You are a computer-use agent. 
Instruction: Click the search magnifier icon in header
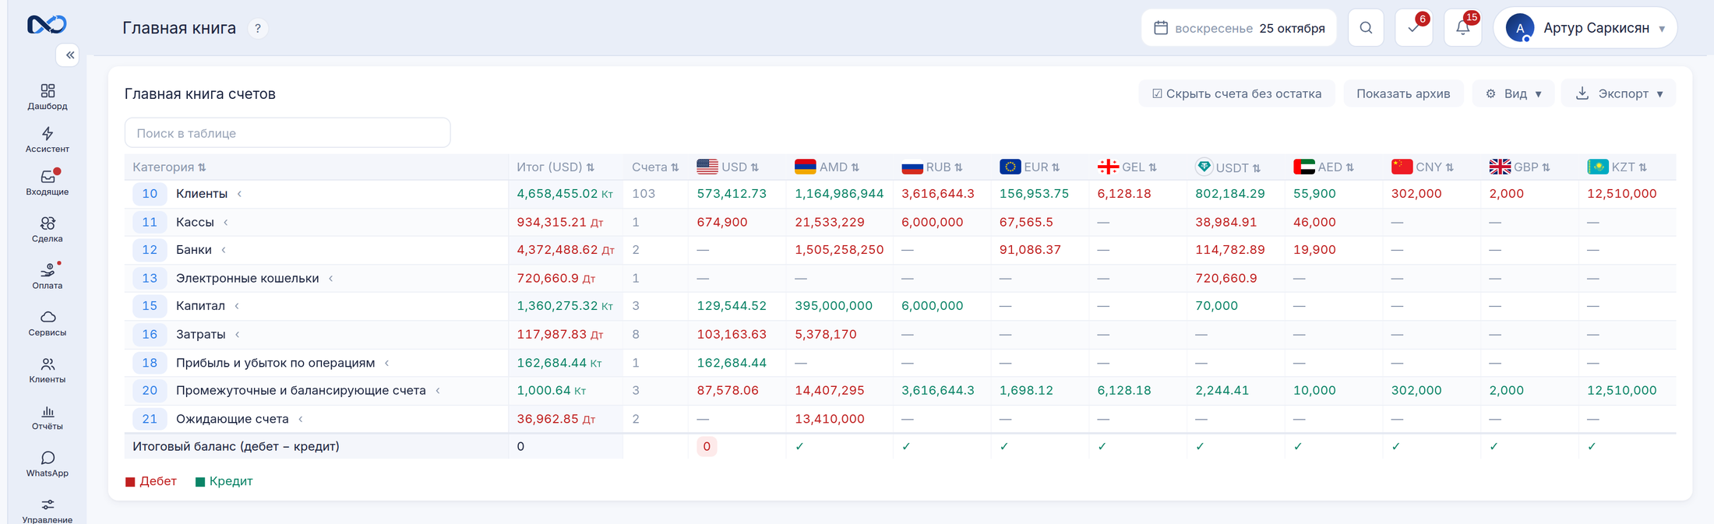click(1366, 28)
